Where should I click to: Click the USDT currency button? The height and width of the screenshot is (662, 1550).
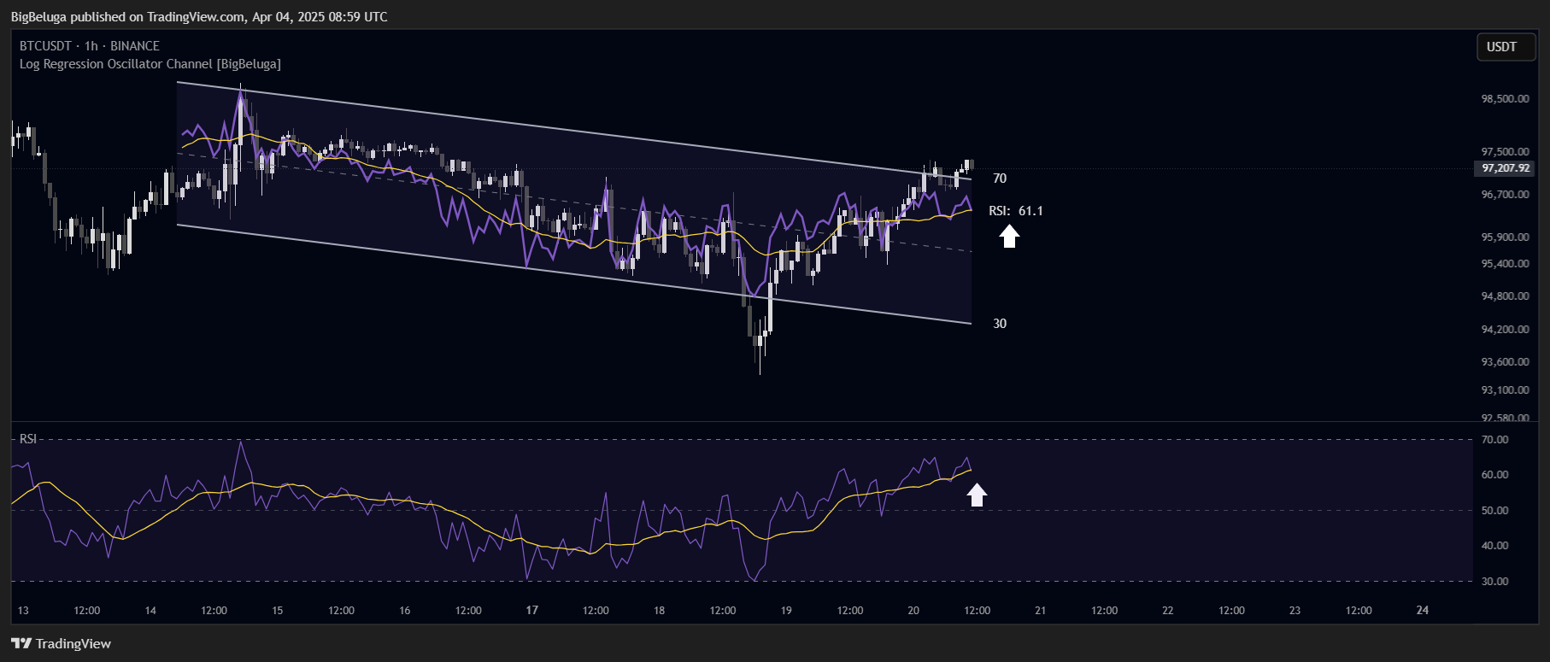pyautogui.click(x=1506, y=47)
